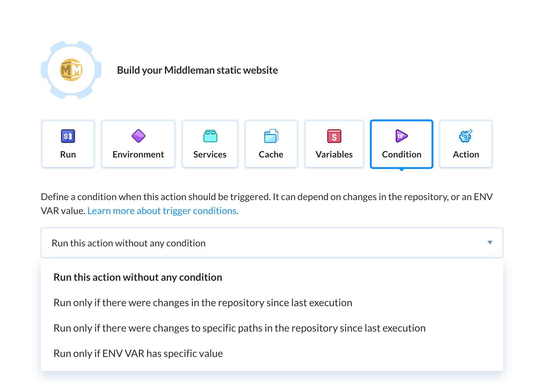Screen dimensions: 544x390
Task: Click the Condition IF play icon
Action: pos(401,136)
